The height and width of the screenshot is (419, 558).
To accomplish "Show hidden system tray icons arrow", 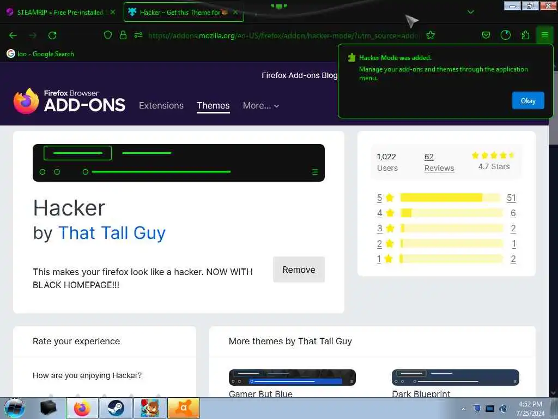I will click(463, 409).
